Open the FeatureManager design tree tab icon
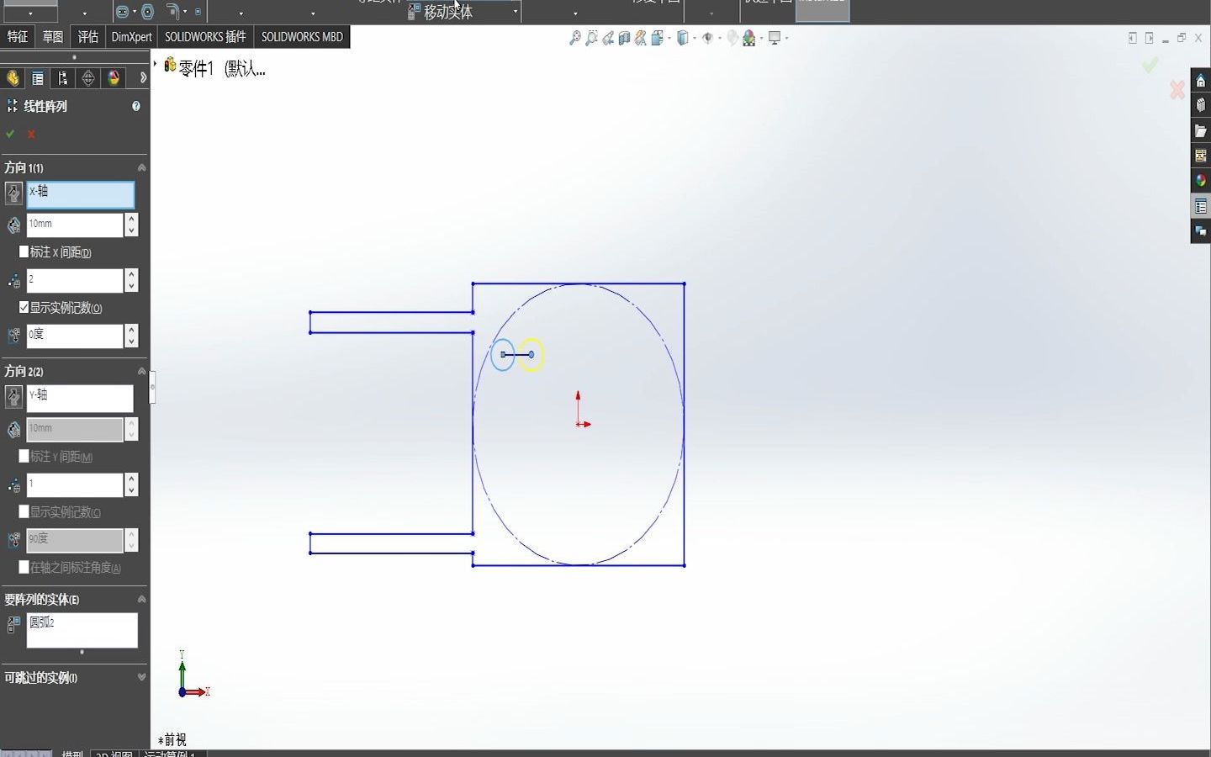1211x757 pixels. point(13,78)
